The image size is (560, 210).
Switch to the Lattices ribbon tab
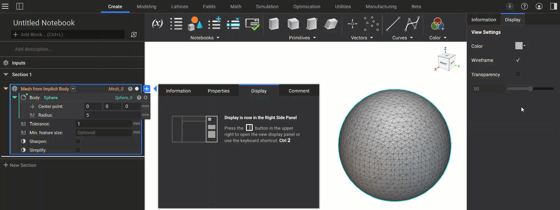(x=180, y=6)
